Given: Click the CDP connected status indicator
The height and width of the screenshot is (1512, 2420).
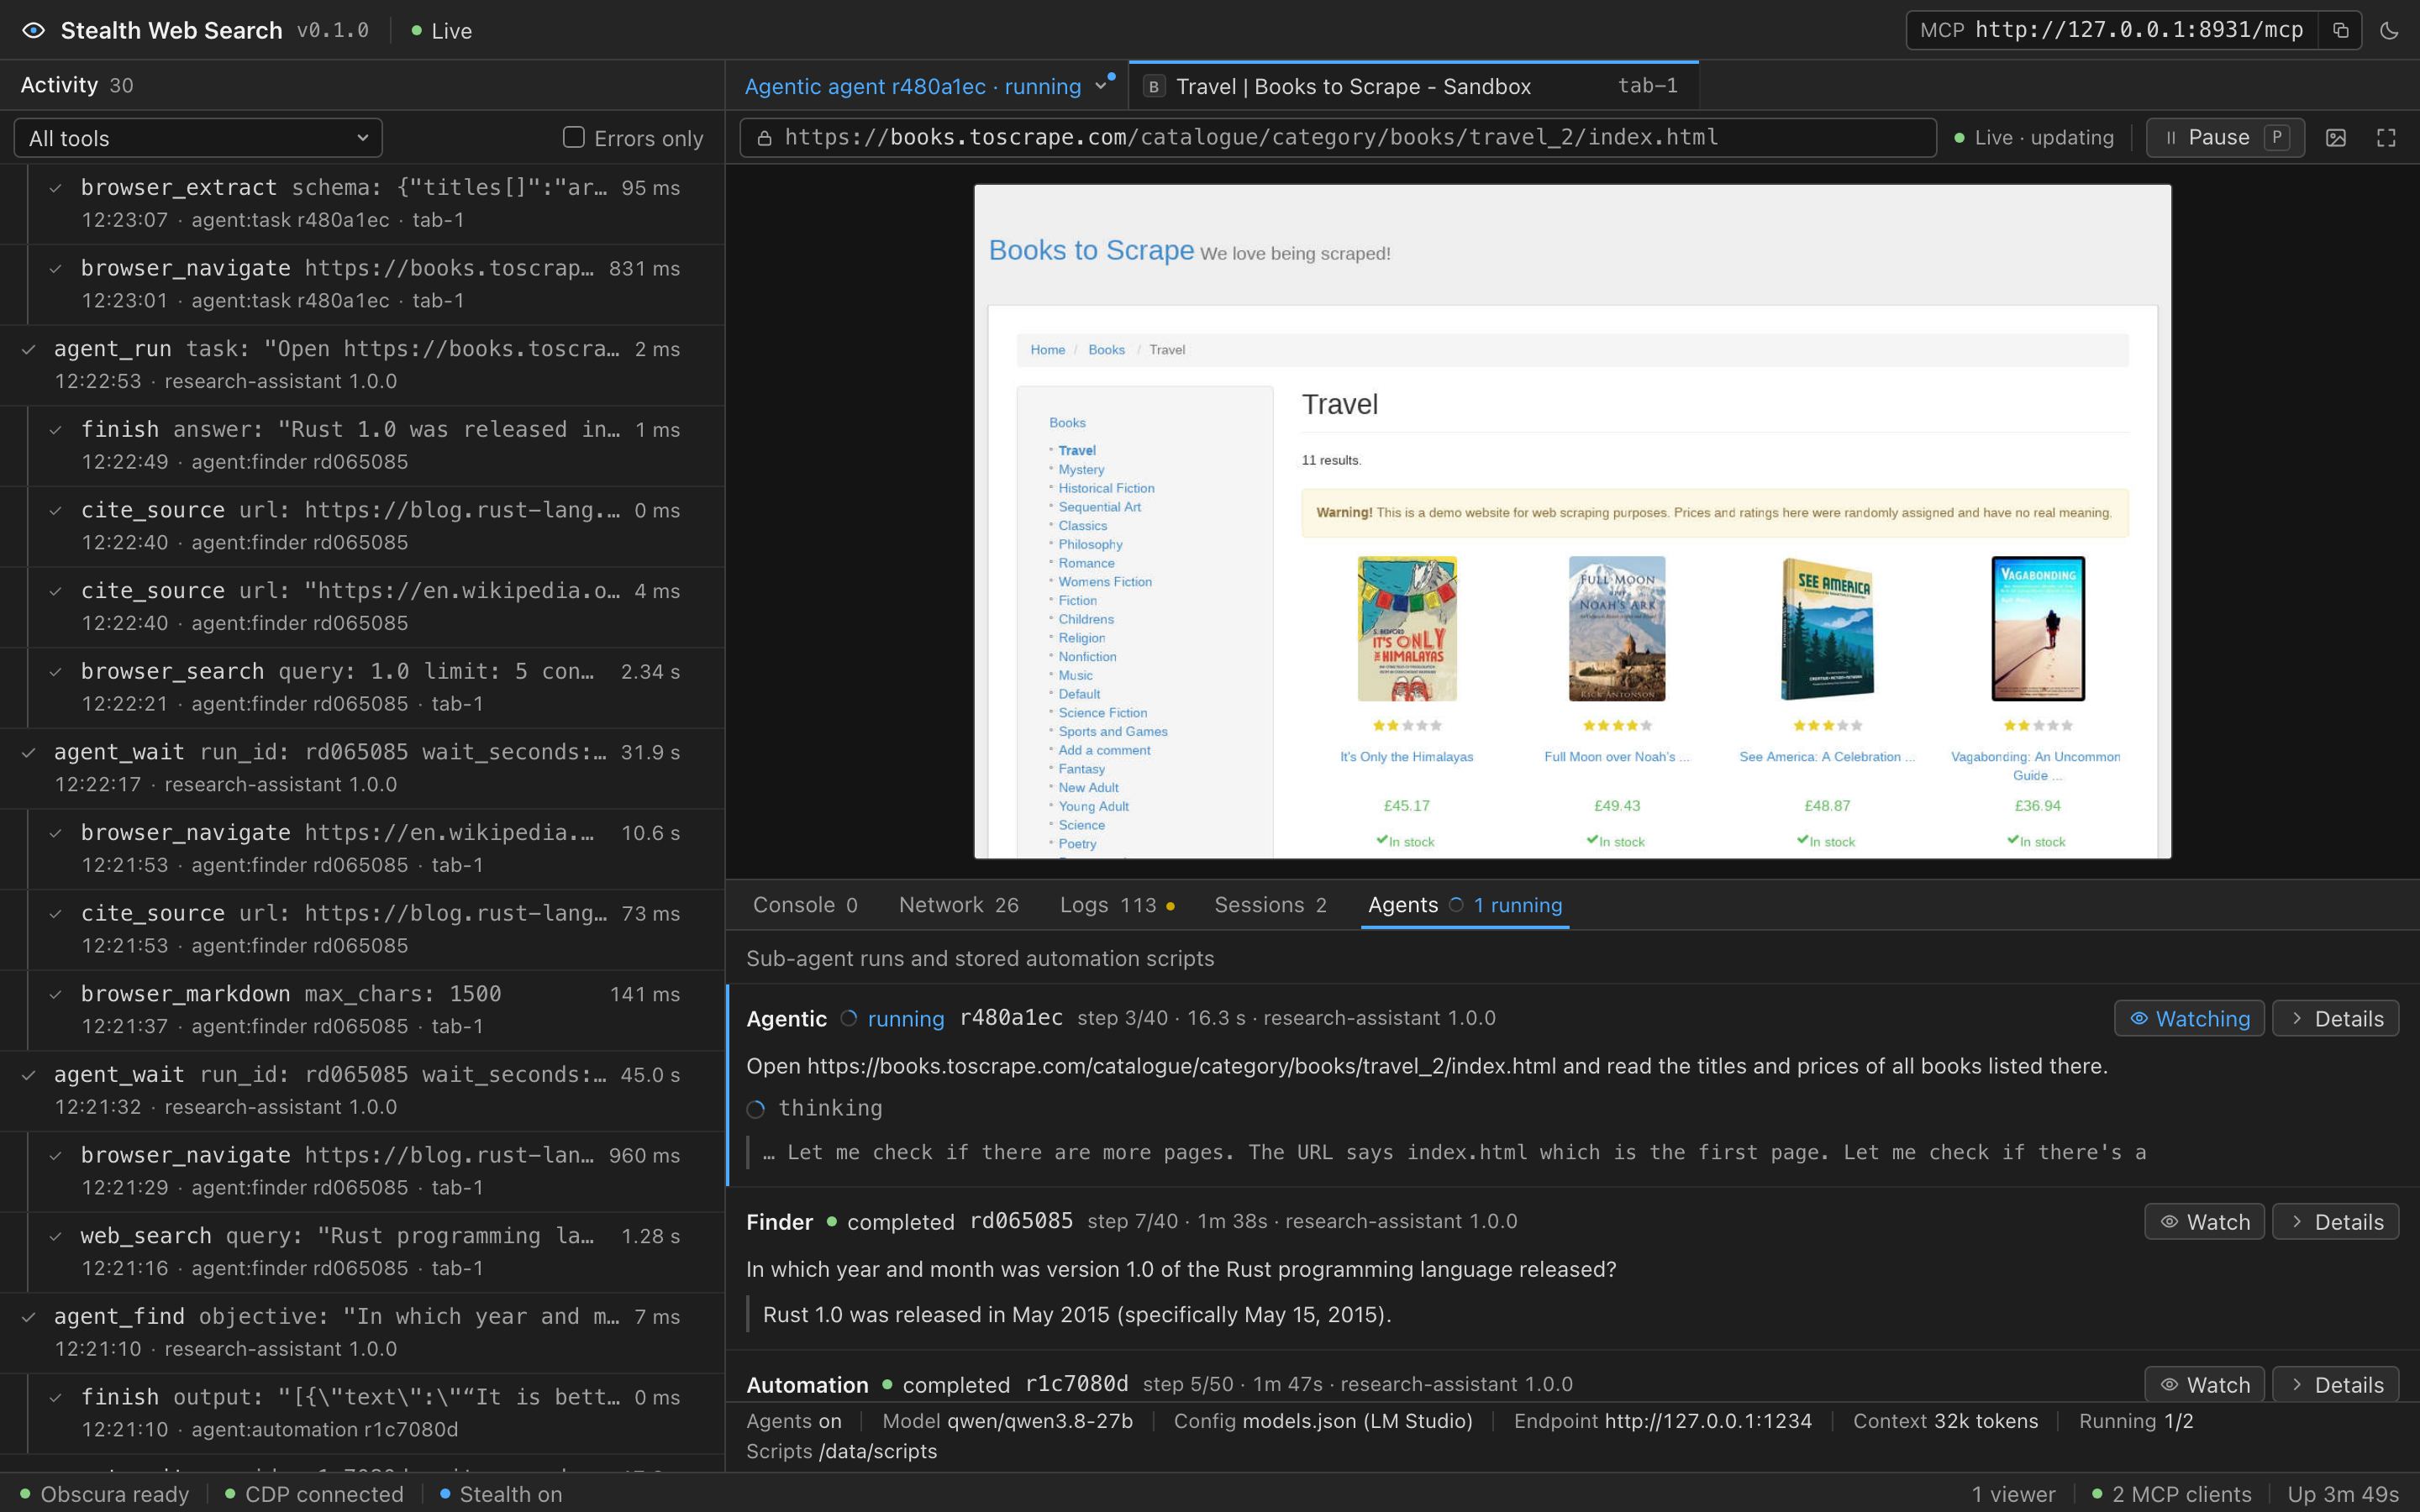Looking at the screenshot, I should [314, 1494].
